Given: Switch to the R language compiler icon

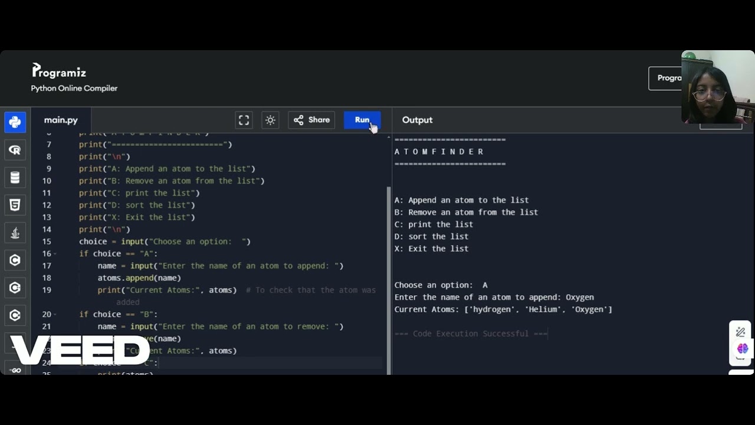Looking at the screenshot, I should click(15, 150).
